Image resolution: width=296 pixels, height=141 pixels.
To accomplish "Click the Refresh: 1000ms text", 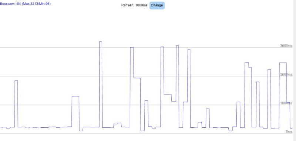I will pos(134,5).
